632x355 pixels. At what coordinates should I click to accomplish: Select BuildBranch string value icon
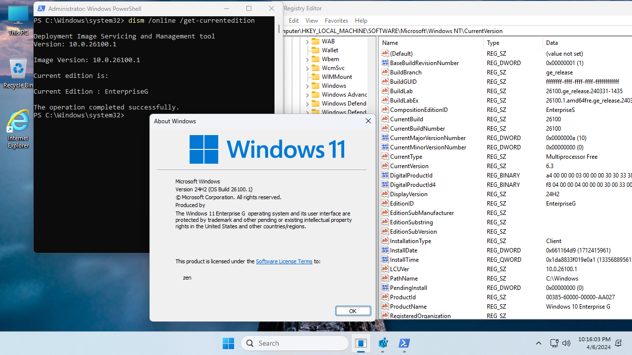coord(385,72)
